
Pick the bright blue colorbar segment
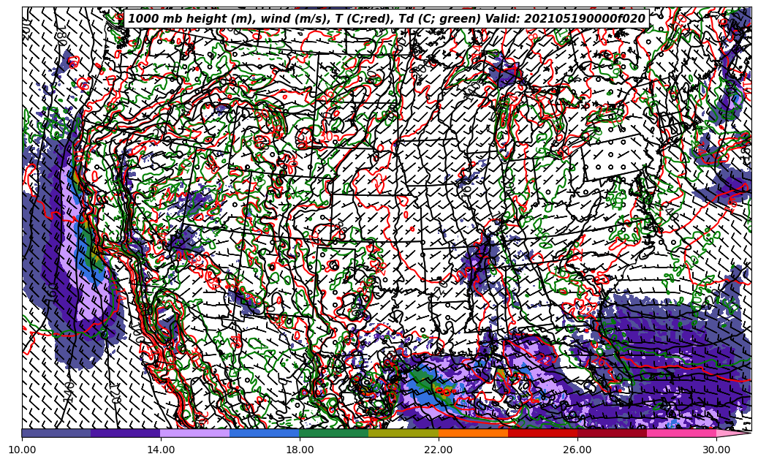265,433
